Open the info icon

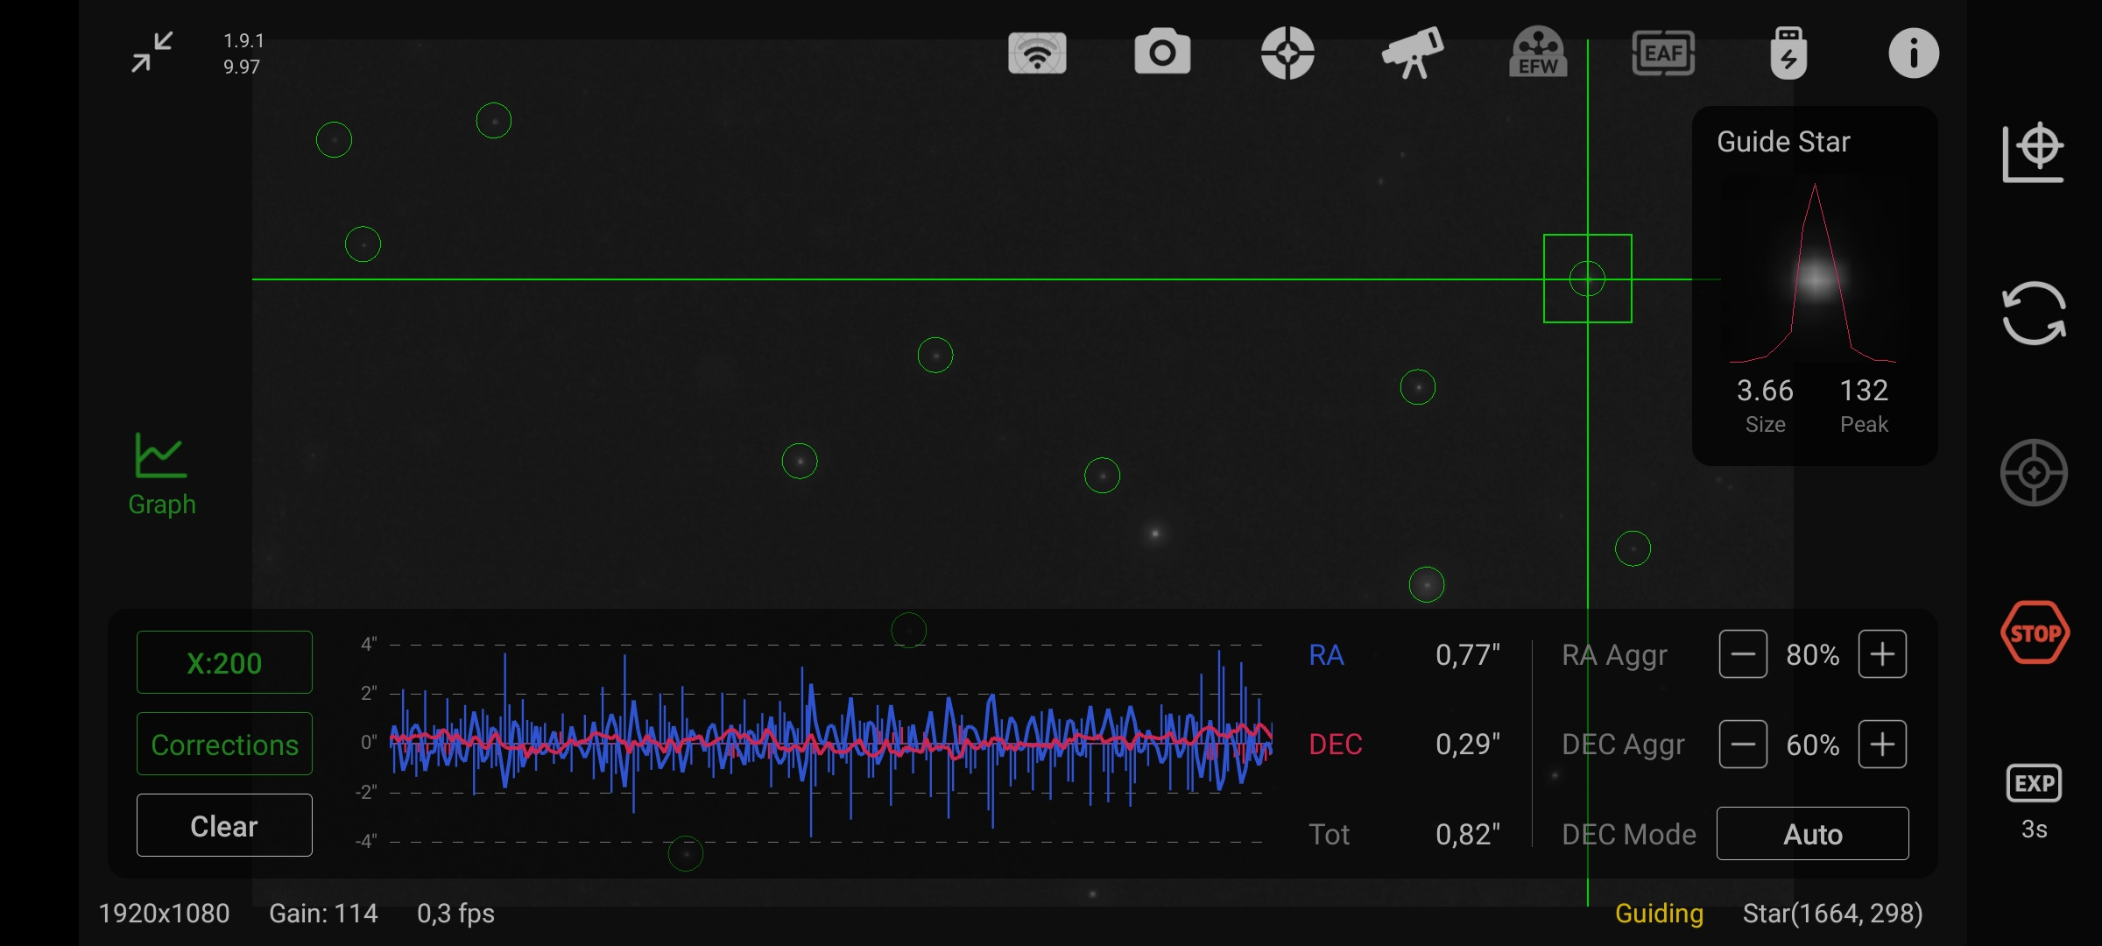coord(1913,53)
